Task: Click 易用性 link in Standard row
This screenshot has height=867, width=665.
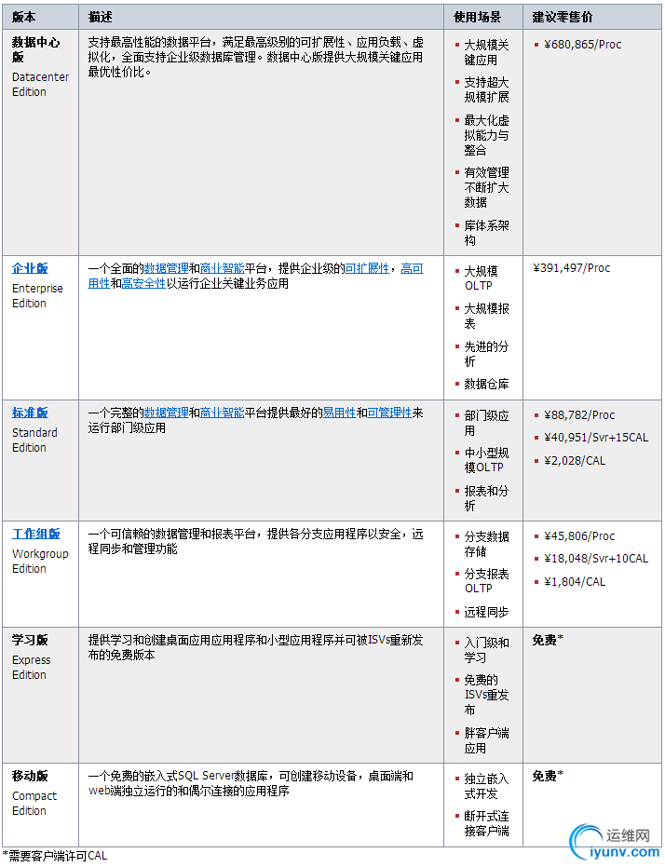Action: point(339,413)
